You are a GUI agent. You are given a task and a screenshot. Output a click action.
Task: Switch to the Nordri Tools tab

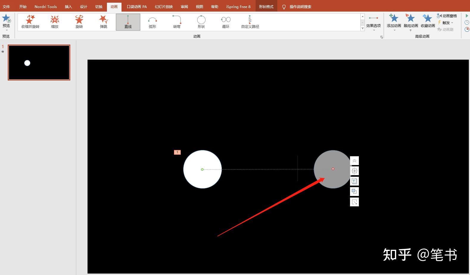pyautogui.click(x=46, y=7)
